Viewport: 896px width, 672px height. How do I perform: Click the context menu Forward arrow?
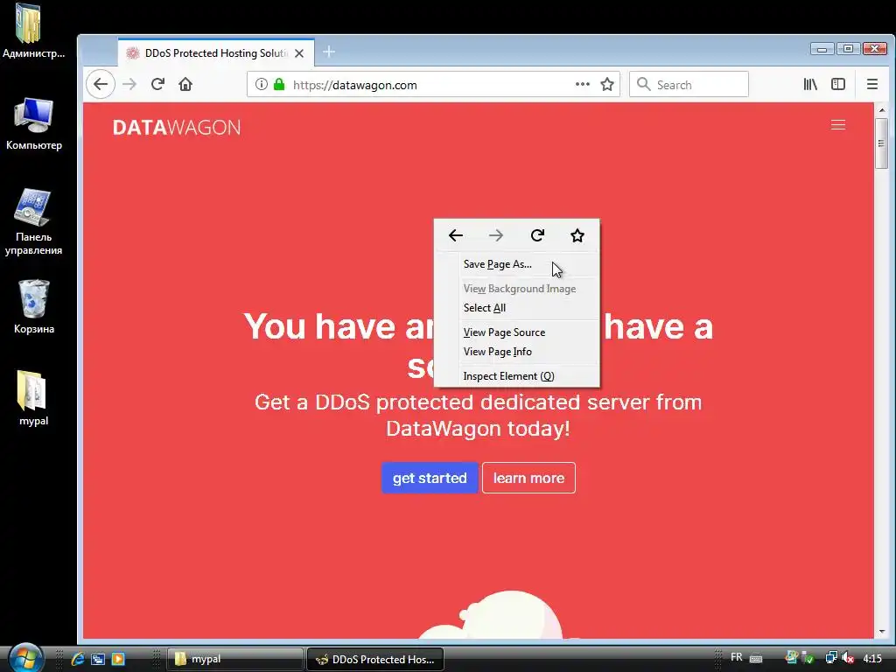496,235
